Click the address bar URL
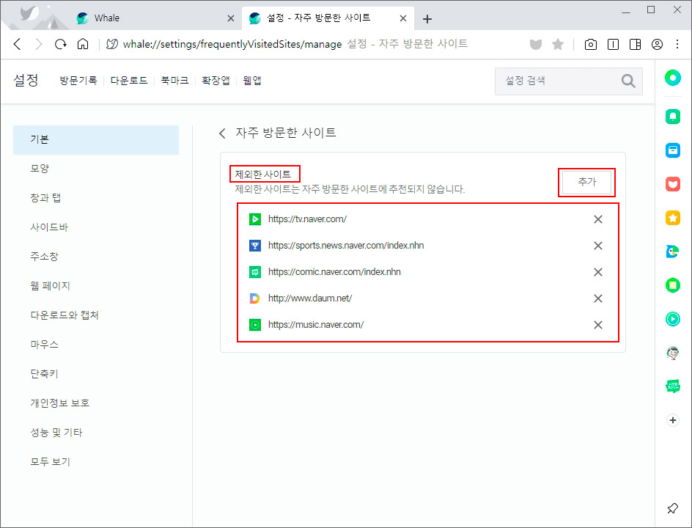 click(x=232, y=44)
